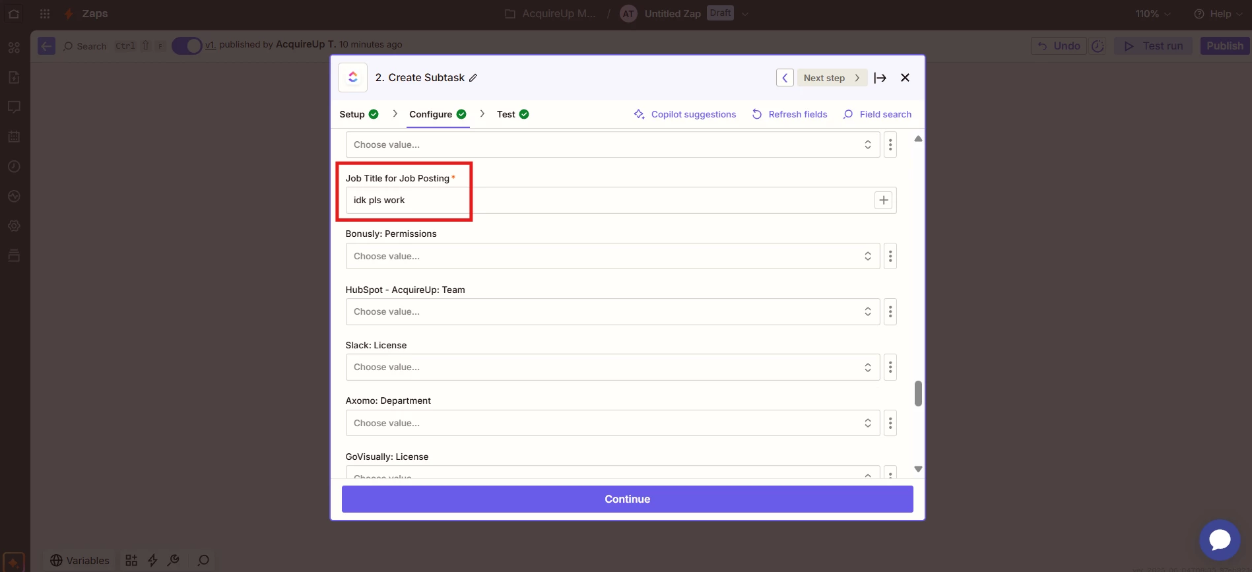Screen dimensions: 1252x572
Task: Open the topmost Choose value dropdown
Action: (x=612, y=144)
